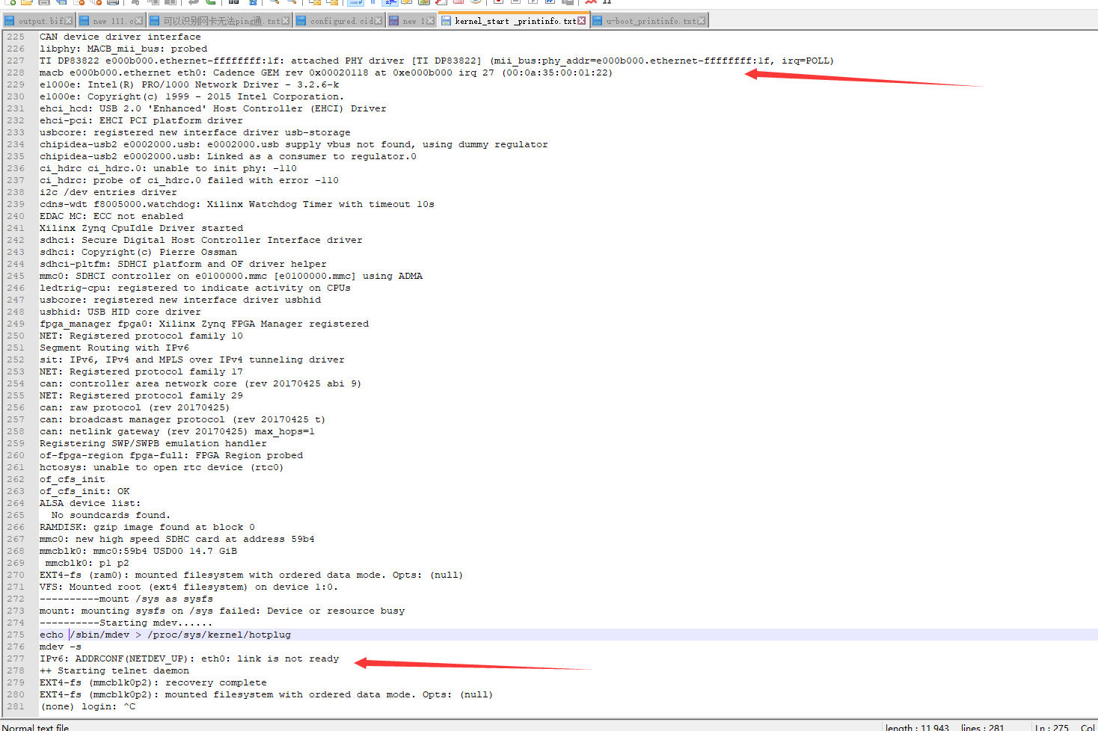Click the "failed with error -110" line
The height and width of the screenshot is (731, 1098).
189,180
